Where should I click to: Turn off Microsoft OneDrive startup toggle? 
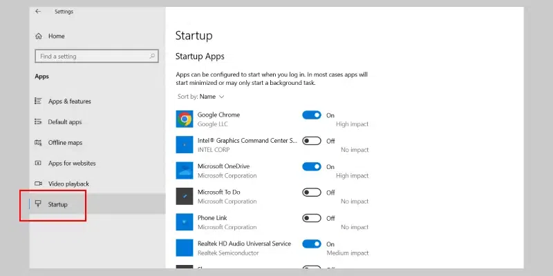click(x=312, y=166)
